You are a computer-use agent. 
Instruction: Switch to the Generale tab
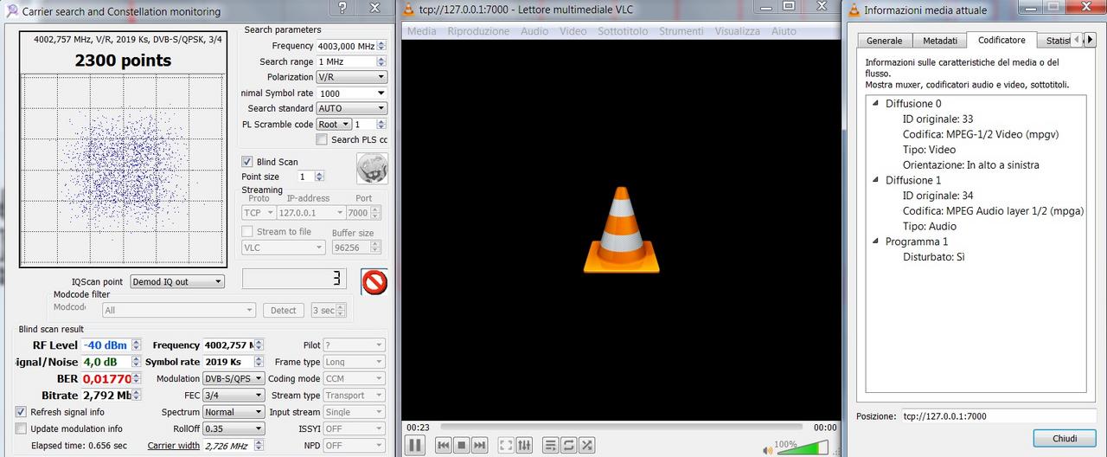[x=884, y=41]
